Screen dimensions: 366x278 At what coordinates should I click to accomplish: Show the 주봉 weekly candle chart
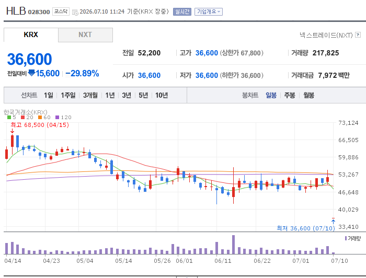coord(290,95)
